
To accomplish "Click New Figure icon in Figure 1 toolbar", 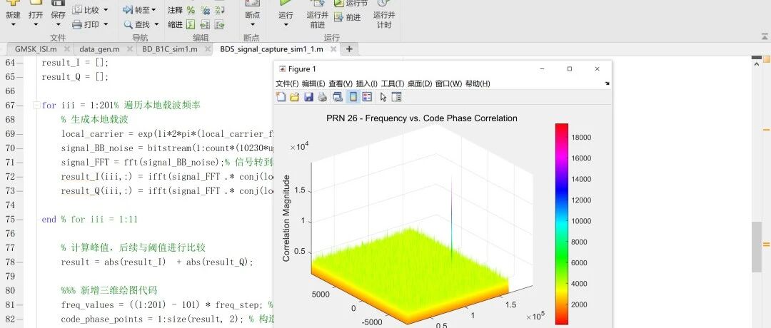I will [x=281, y=97].
